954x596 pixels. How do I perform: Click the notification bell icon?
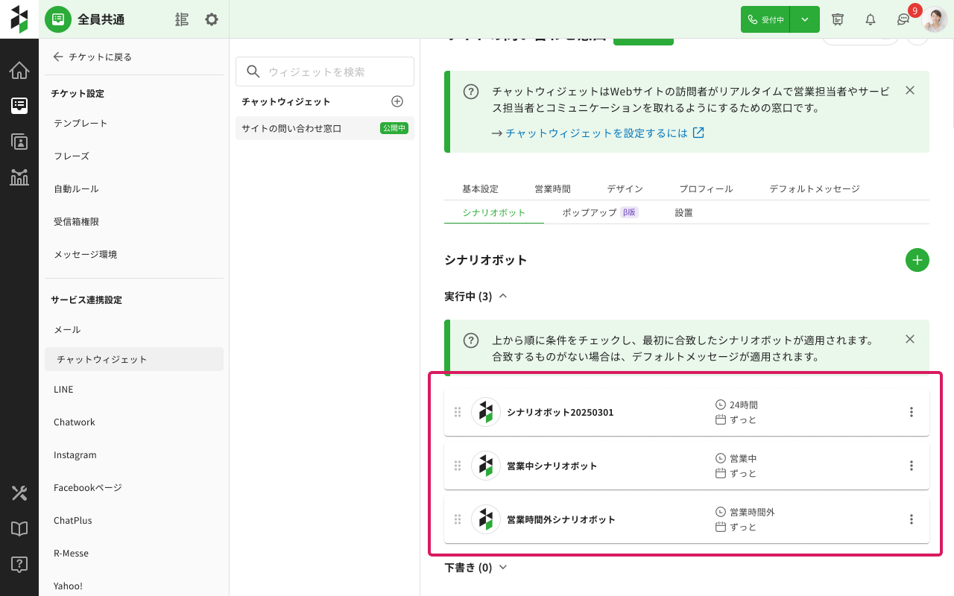tap(870, 19)
